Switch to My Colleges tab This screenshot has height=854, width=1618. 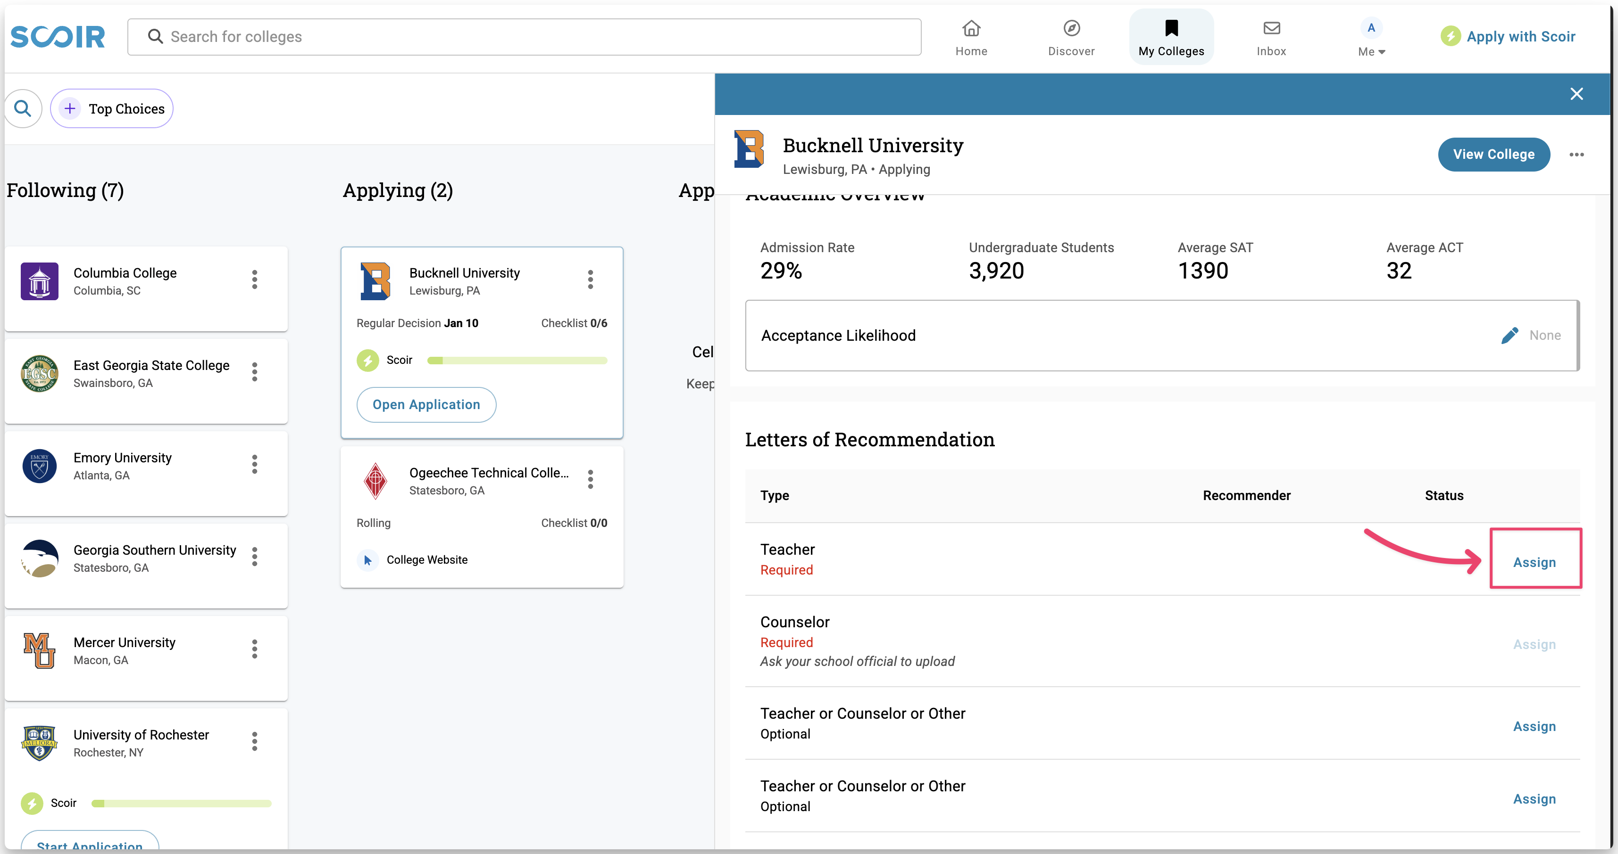(1171, 37)
